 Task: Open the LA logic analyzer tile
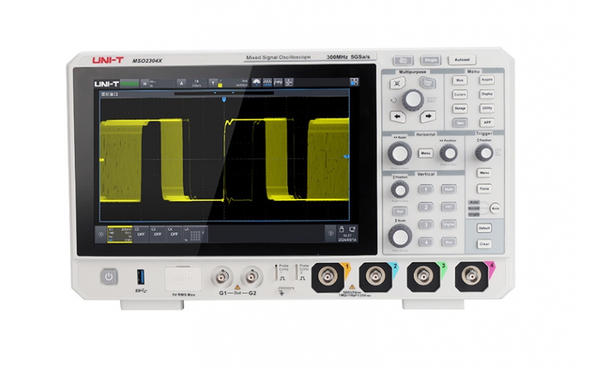pos(195,234)
